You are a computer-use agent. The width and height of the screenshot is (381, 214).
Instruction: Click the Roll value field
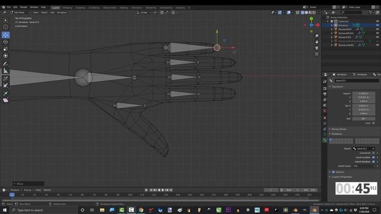[x=364, y=119]
